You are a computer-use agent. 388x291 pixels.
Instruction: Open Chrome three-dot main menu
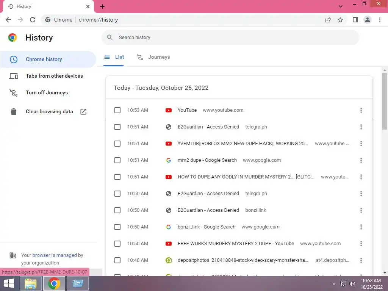[380, 20]
